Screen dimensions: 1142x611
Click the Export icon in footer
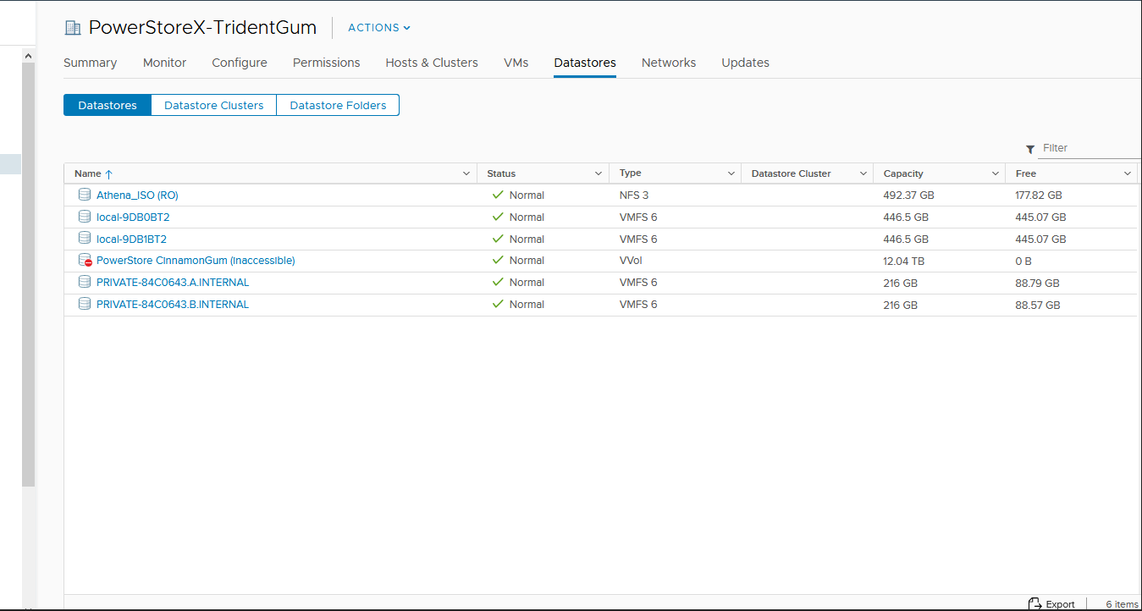[1034, 603]
